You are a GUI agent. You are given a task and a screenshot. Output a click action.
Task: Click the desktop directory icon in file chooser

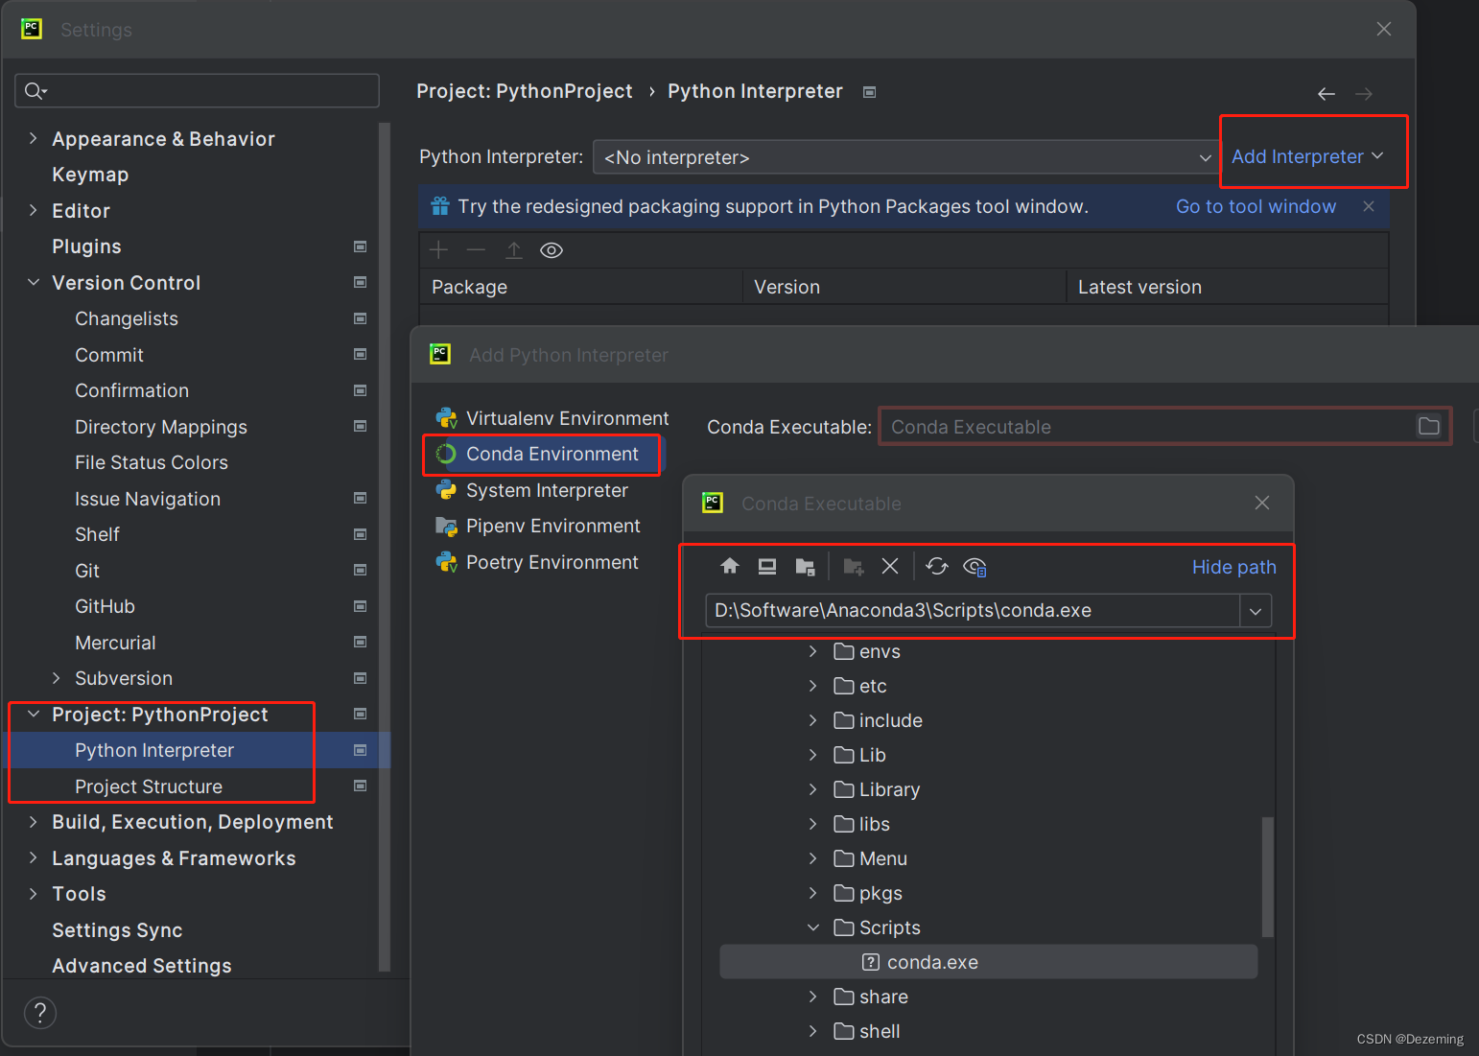pyautogui.click(x=767, y=566)
